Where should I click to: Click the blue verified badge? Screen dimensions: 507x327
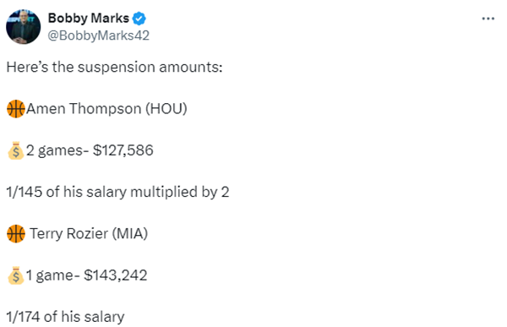(x=139, y=19)
